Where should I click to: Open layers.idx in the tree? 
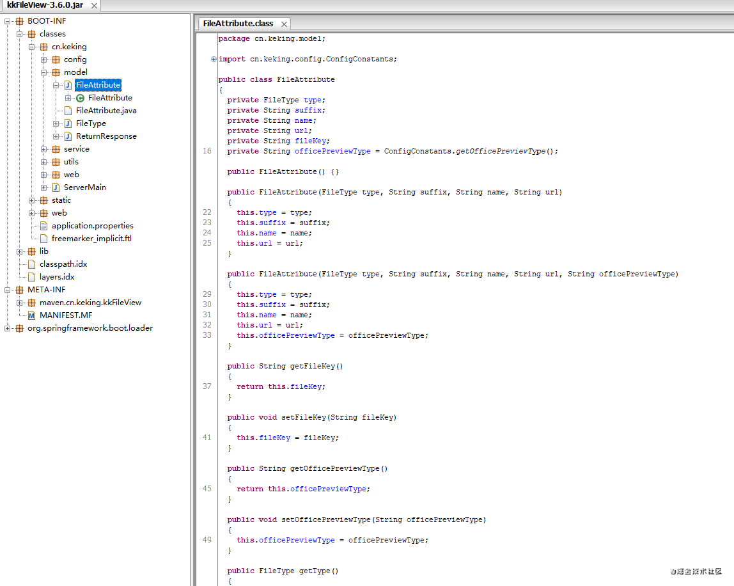click(57, 277)
